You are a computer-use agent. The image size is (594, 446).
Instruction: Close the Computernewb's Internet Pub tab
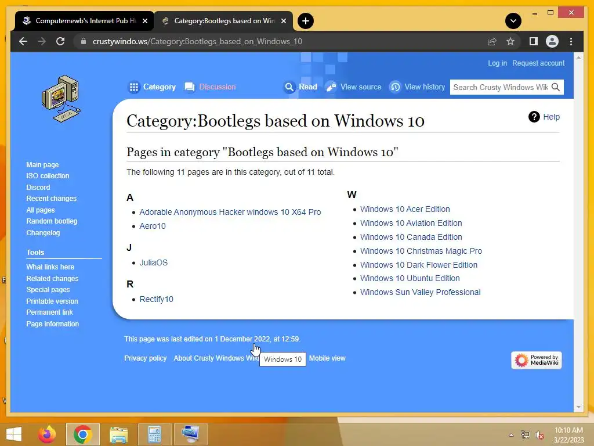144,21
